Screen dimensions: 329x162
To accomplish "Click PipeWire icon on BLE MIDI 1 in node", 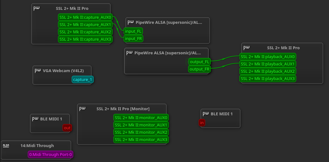I will click(206, 114).
